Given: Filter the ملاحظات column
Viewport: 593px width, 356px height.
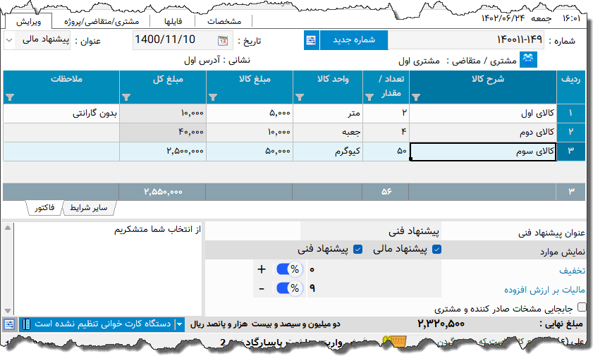Looking at the screenshot, I should tap(10, 97).
